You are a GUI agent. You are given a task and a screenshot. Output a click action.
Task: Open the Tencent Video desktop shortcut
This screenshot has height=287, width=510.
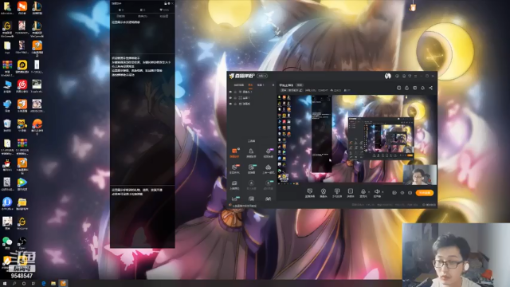pyautogui.click(x=22, y=183)
